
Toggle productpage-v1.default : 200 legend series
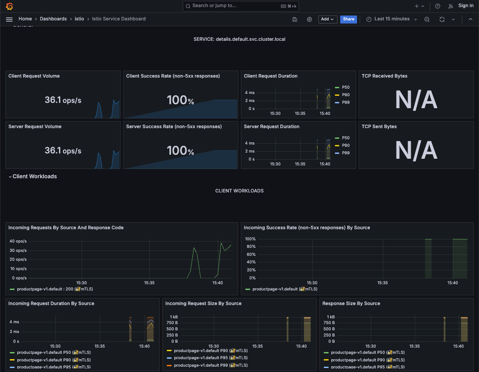[55, 289]
